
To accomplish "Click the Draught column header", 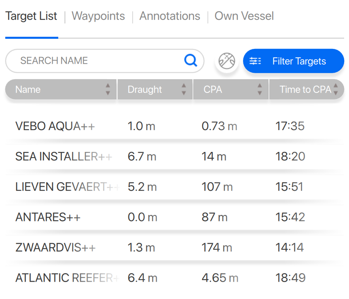I will coord(145,89).
